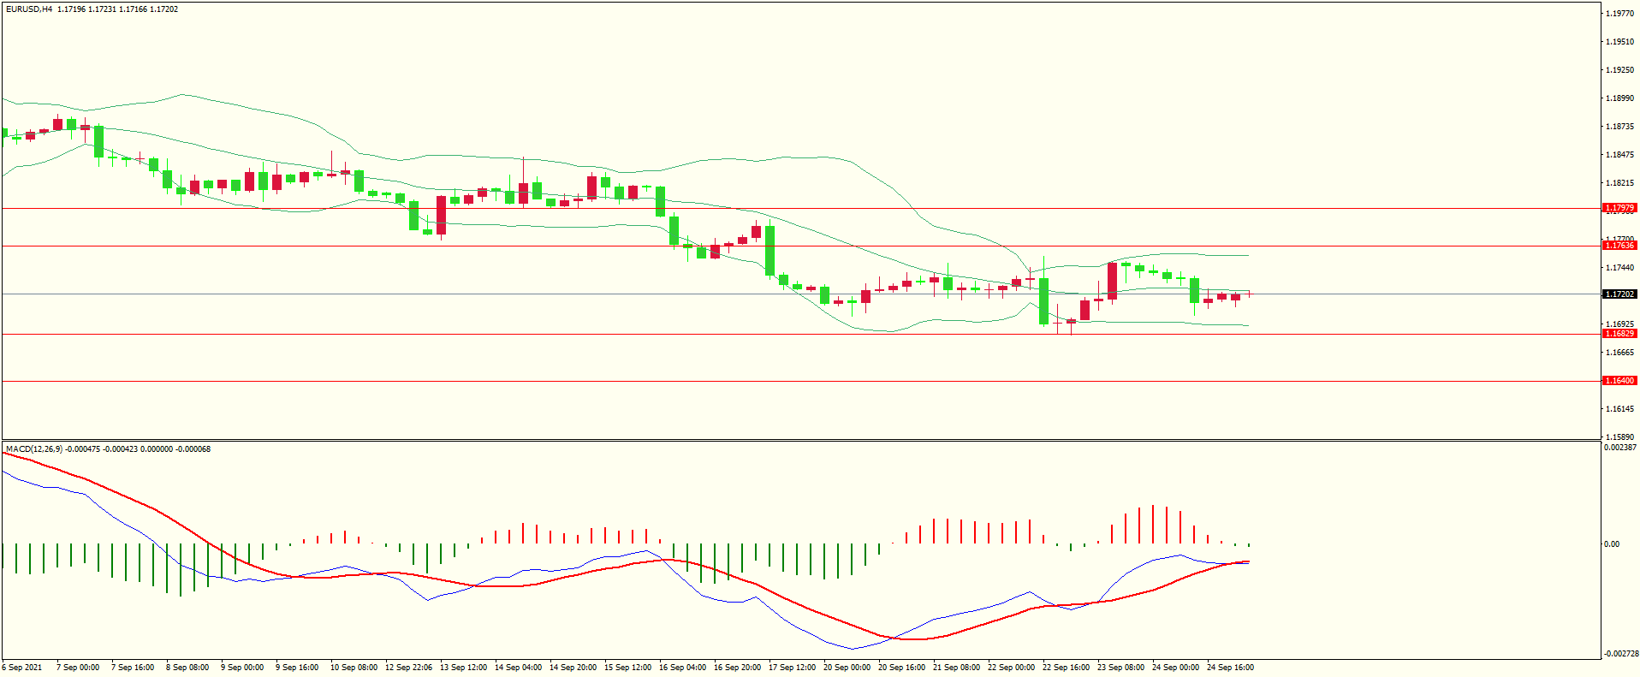
Task: Click the 9 Sep 00:00 time label
Action: click(x=242, y=668)
